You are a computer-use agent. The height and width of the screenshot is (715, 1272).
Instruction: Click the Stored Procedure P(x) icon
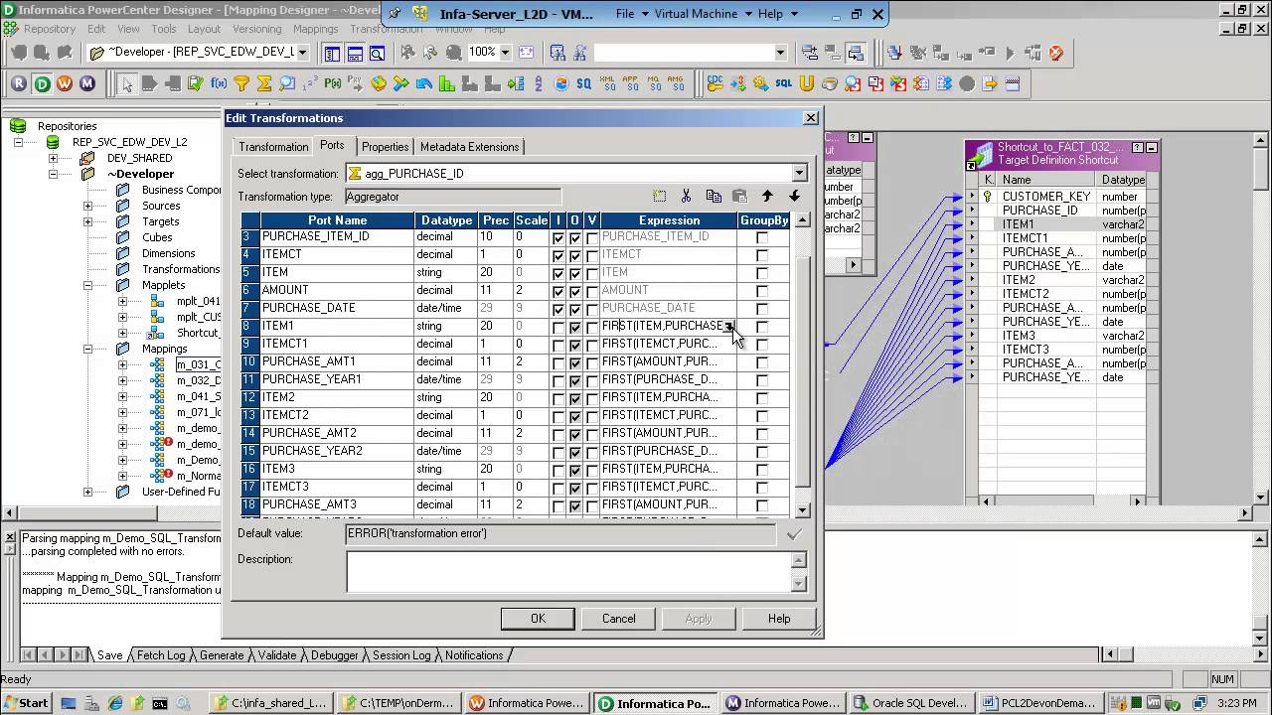(333, 83)
